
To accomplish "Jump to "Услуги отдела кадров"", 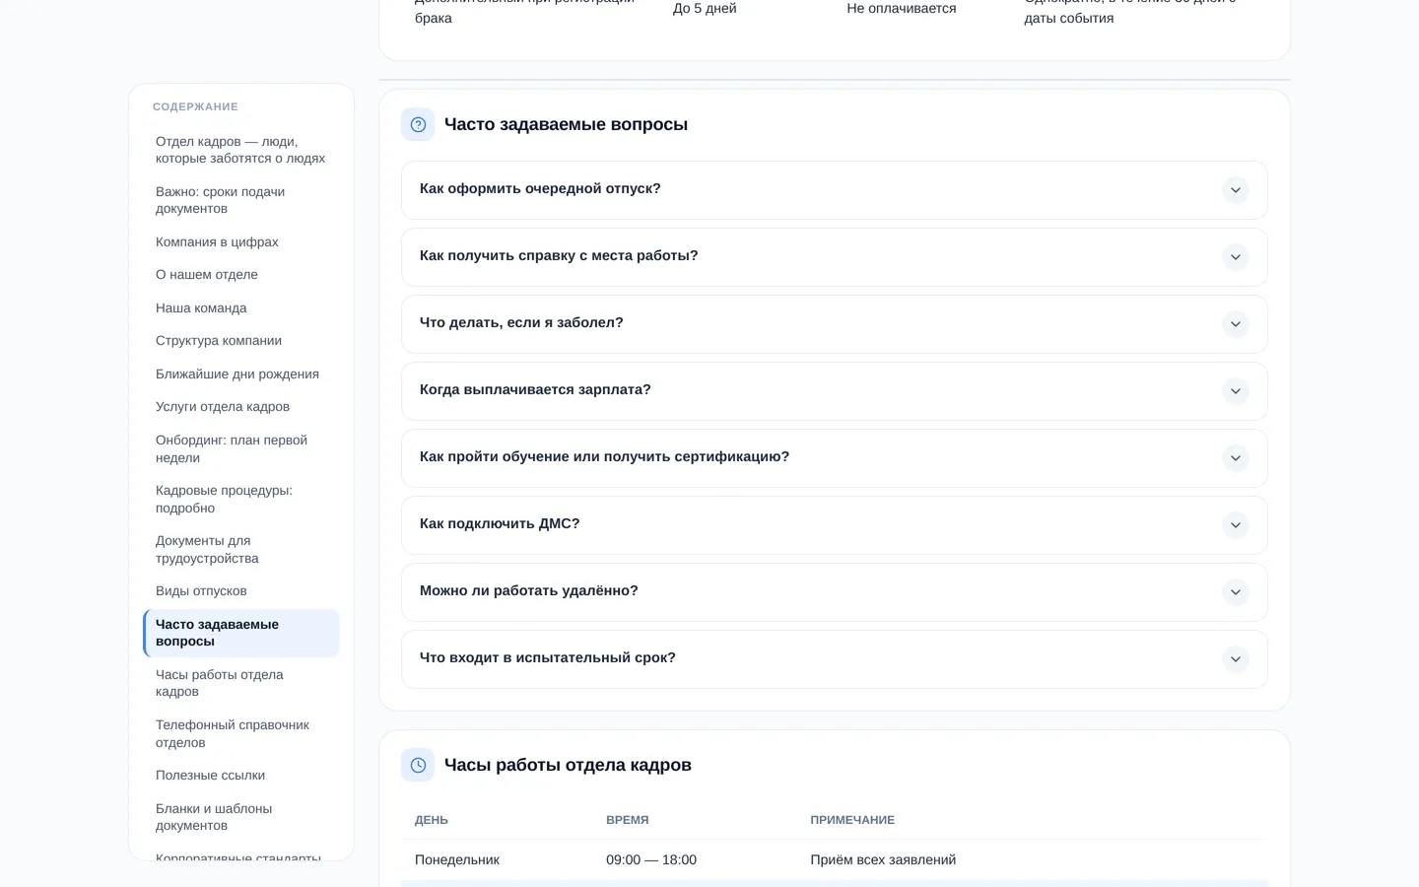I will [241, 407].
